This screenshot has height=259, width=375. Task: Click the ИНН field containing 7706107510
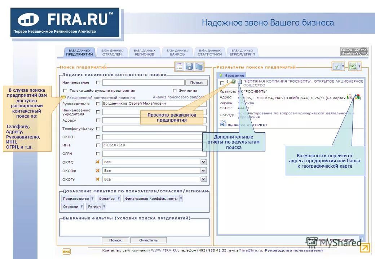154,145
